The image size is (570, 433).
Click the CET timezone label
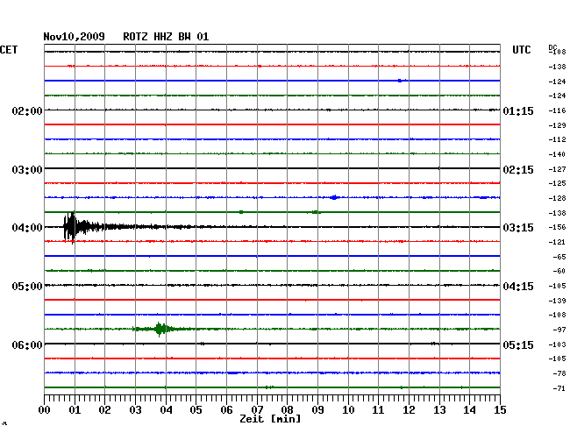pyautogui.click(x=9, y=50)
